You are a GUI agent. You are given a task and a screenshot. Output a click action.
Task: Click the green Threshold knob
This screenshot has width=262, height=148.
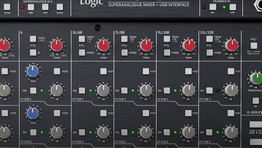(256, 79)
